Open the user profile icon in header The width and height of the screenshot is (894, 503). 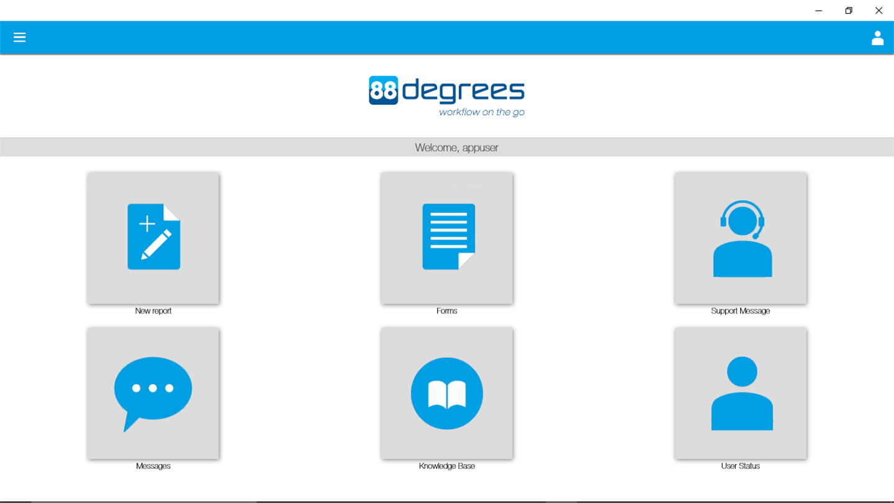877,38
